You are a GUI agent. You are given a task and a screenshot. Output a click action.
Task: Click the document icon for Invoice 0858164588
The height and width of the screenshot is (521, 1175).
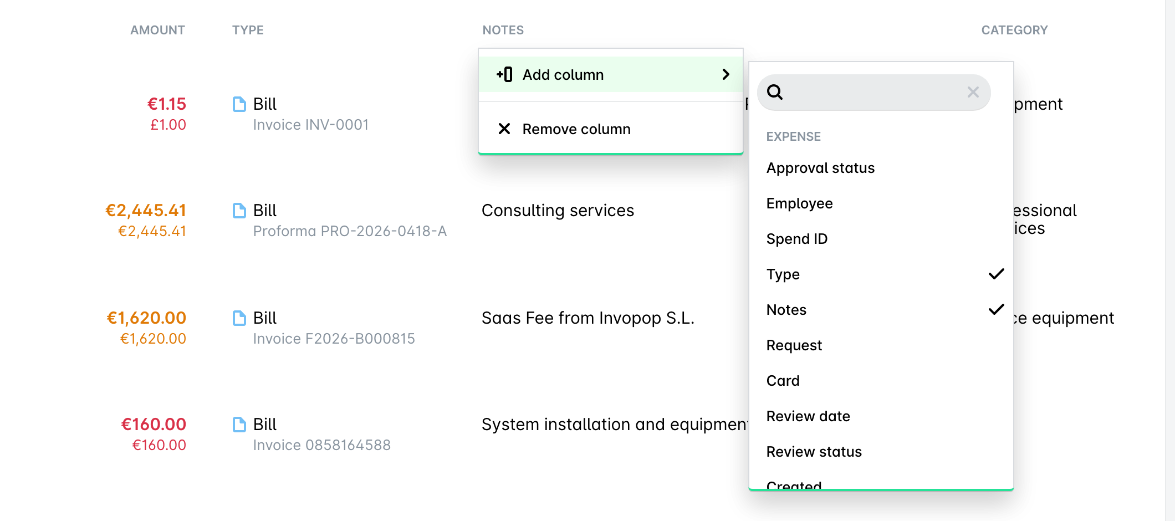tap(239, 425)
